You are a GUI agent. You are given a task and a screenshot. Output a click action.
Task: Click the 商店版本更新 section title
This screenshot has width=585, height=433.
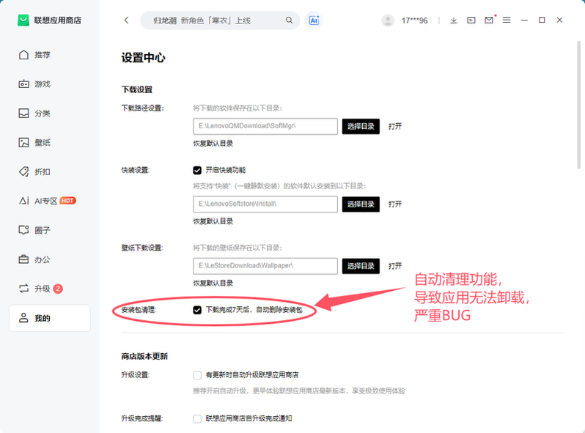144,357
